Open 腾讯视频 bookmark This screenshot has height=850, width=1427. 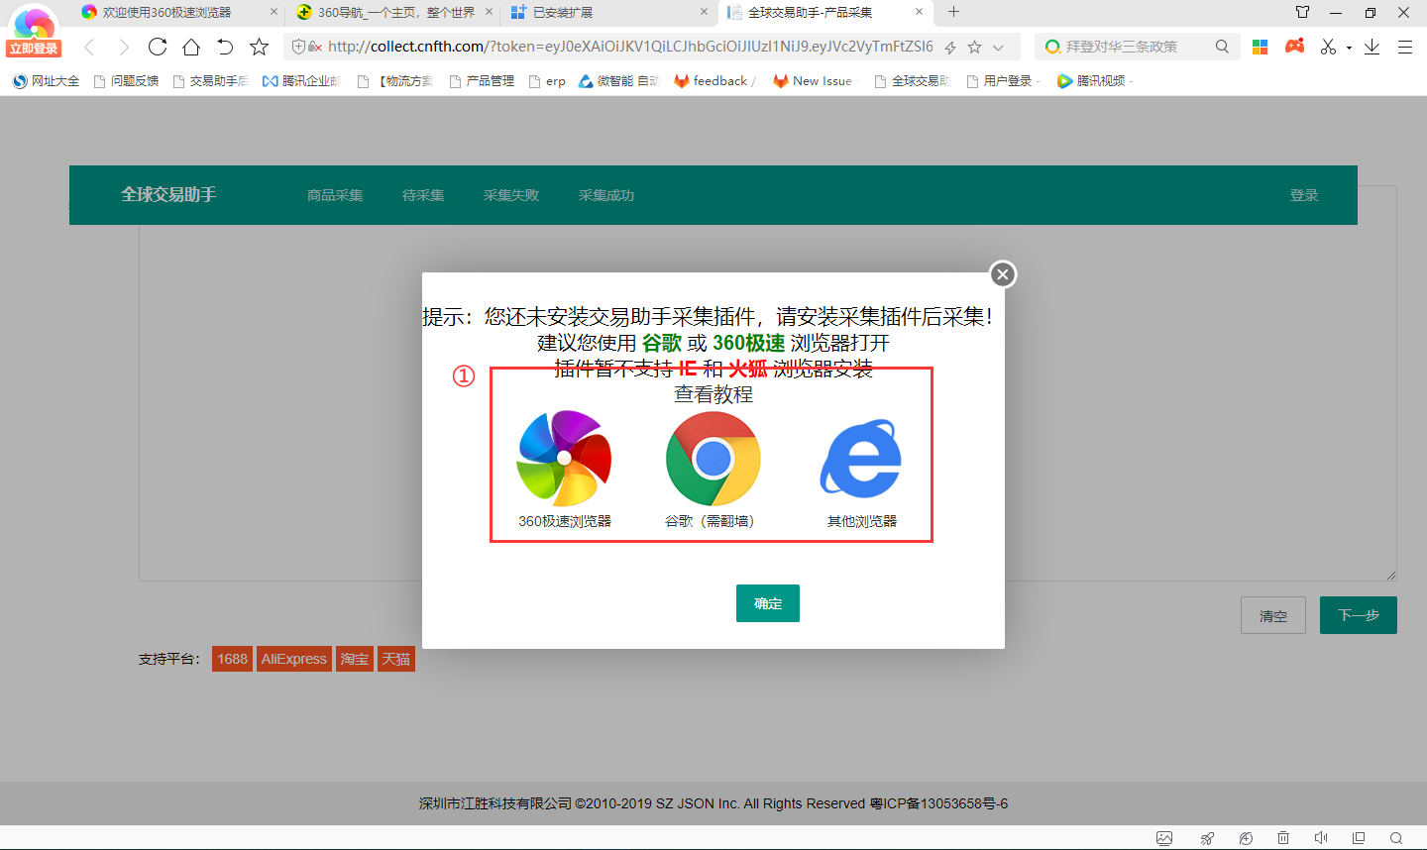click(x=1093, y=81)
